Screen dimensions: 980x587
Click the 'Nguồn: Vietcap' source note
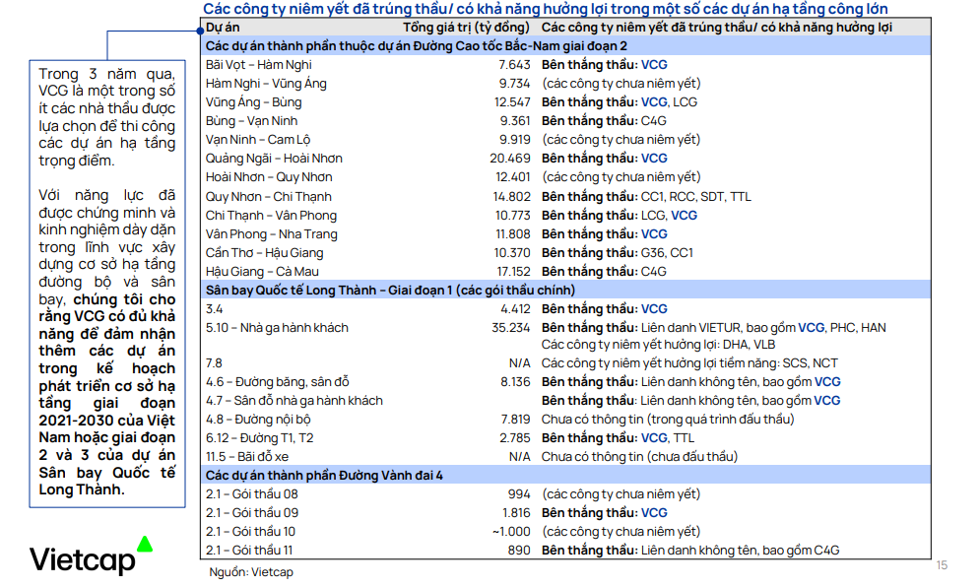(250, 572)
